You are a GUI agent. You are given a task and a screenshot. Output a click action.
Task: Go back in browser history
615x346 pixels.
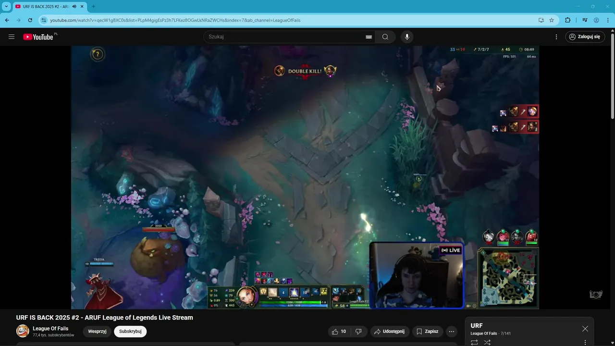click(7, 20)
